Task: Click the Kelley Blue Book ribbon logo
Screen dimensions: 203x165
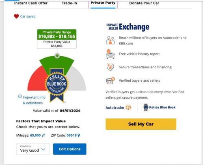Action: pyautogui.click(x=146, y=108)
